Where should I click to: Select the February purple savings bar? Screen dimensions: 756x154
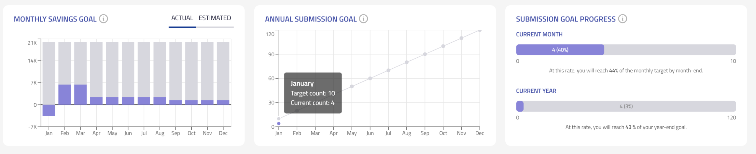(x=65, y=95)
